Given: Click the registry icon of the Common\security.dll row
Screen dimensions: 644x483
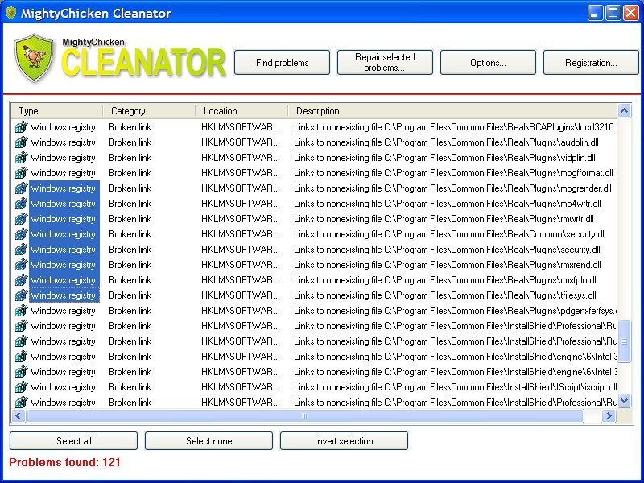Looking at the screenshot, I should (21, 234).
